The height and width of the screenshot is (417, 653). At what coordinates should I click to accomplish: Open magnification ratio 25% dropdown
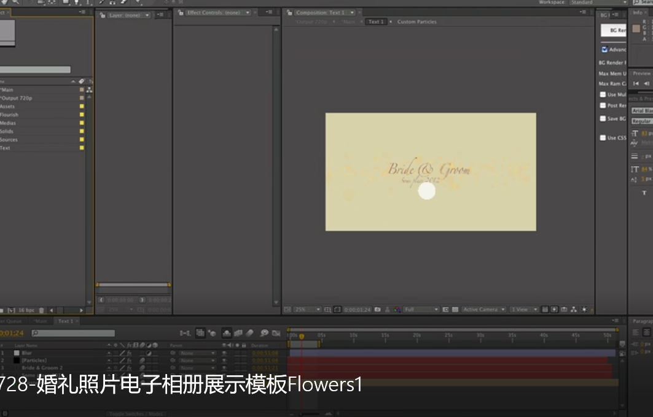click(308, 309)
